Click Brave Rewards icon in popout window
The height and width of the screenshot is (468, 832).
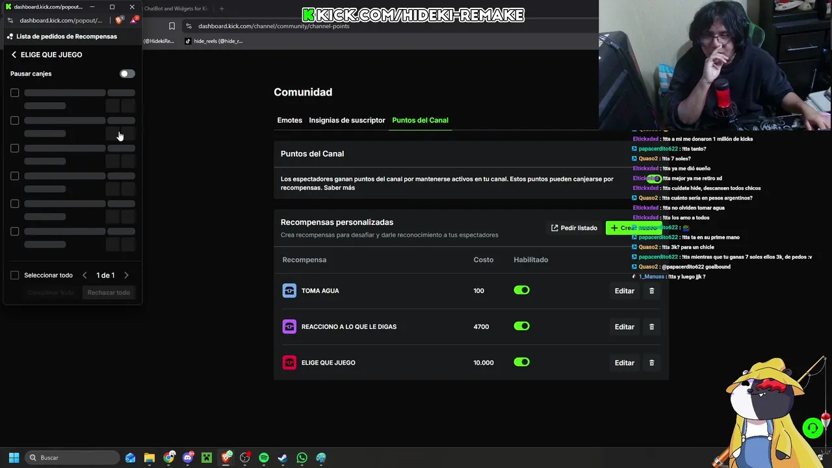tap(133, 20)
